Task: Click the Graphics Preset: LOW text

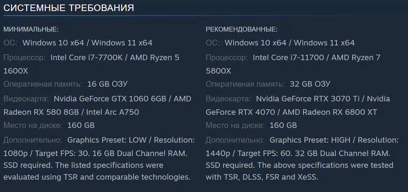Action: 107,140
